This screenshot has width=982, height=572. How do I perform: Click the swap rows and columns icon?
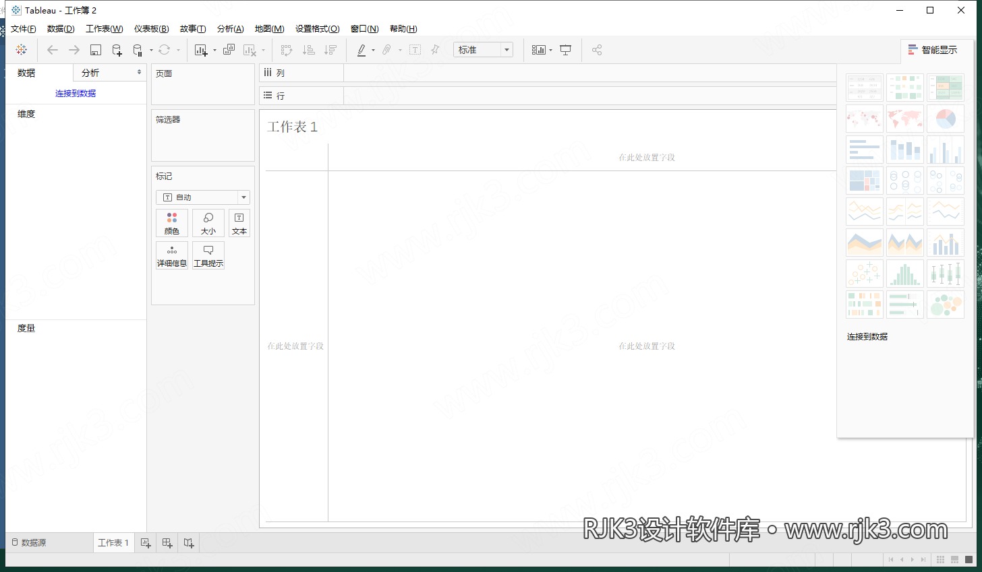pyautogui.click(x=287, y=50)
